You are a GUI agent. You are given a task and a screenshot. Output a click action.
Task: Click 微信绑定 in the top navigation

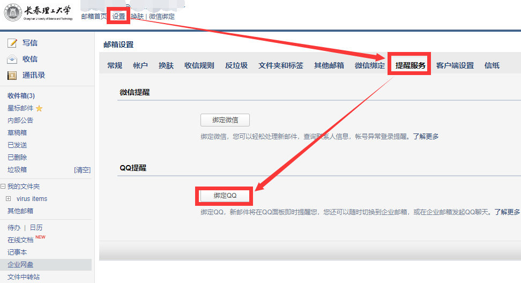point(162,16)
